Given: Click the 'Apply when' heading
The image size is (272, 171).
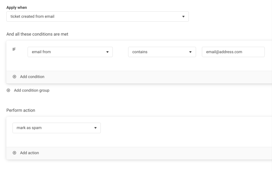Looking at the screenshot, I should [17, 8].
